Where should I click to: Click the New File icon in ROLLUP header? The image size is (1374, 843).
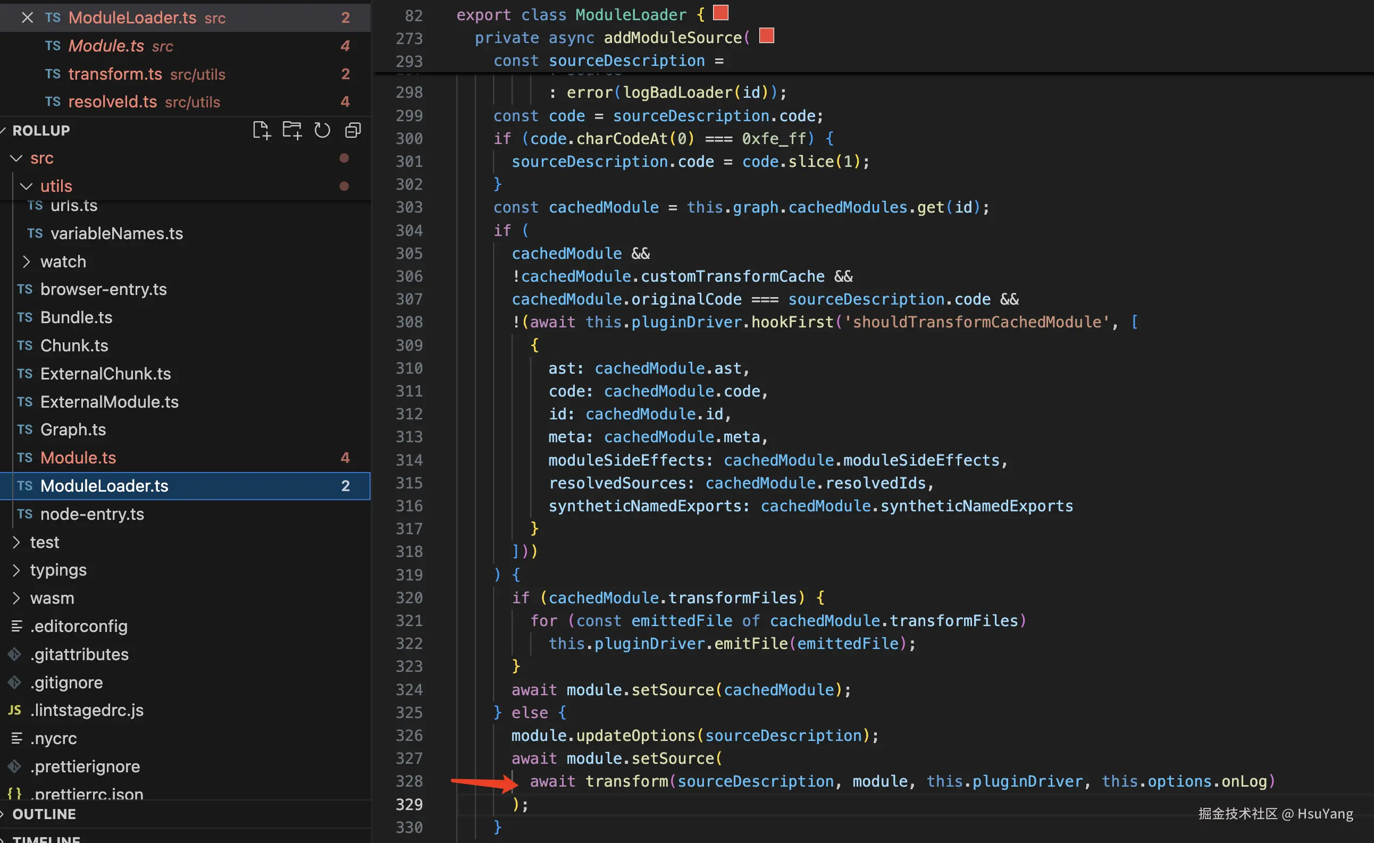pos(261,130)
